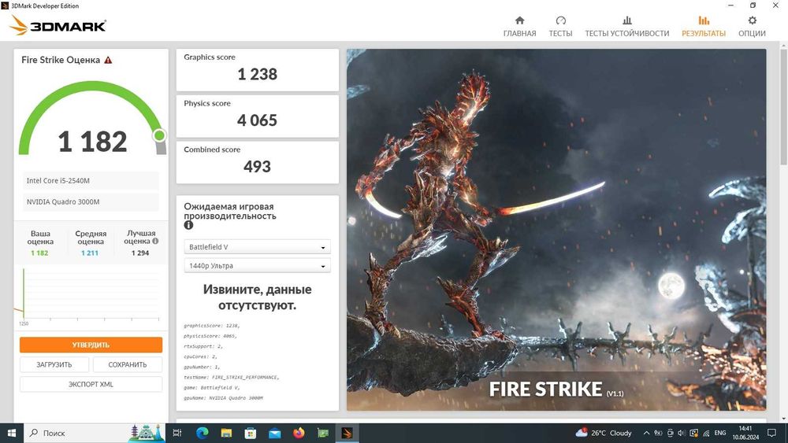Click the 'testName: FIRE_STRIKE_PERFORMANCE' line
Viewport: 788px width, 443px height.
231,377
